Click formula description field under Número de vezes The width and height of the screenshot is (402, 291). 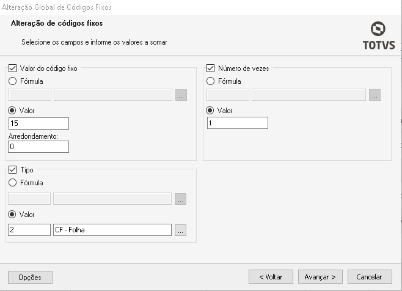pos(309,95)
